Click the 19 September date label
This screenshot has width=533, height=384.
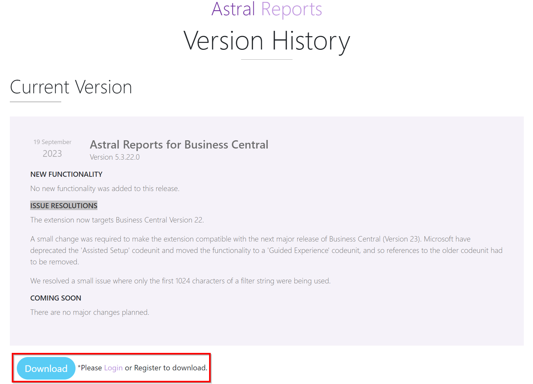coord(52,142)
